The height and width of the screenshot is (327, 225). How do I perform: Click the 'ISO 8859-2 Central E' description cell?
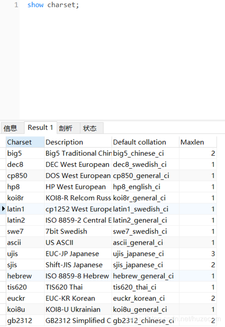click(78, 220)
